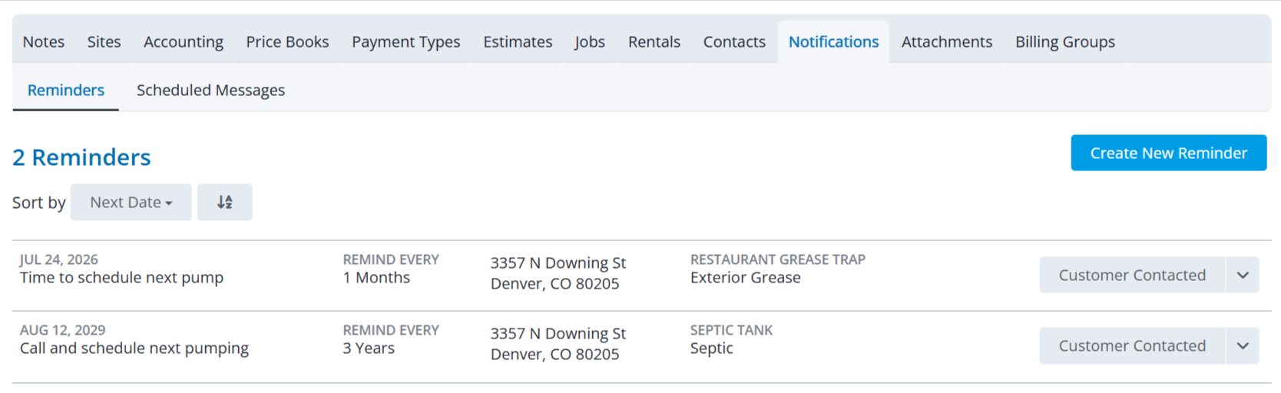
Task: Switch to the Scheduled Messages tab
Action: 210,90
